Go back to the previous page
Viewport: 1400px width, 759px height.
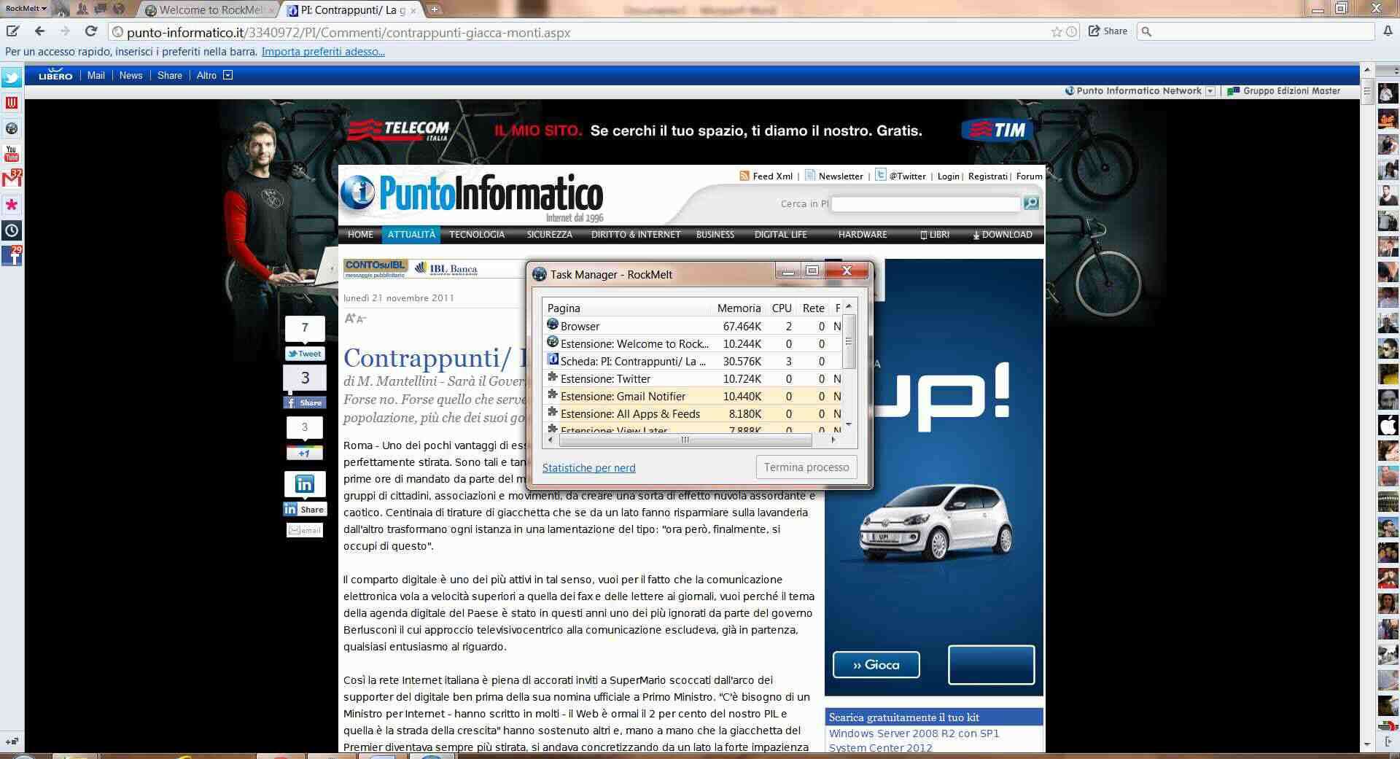pyautogui.click(x=39, y=31)
